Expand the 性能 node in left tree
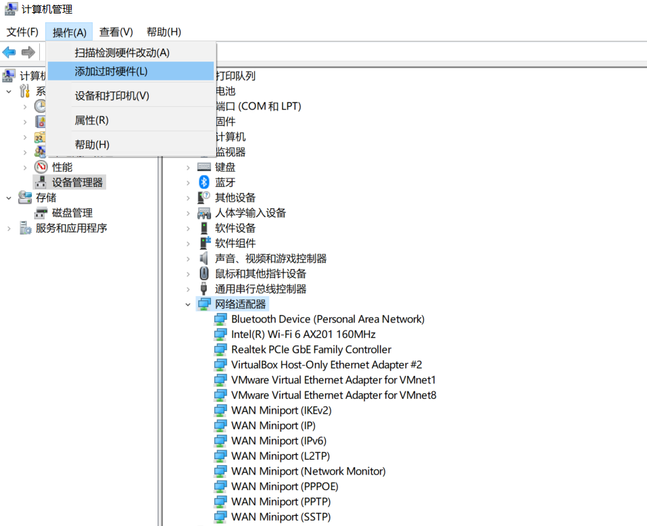This screenshot has width=647, height=526. [25, 168]
